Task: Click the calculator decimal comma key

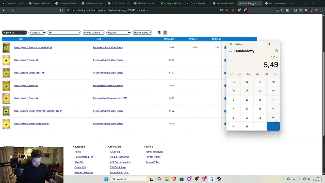Action: coord(260,126)
